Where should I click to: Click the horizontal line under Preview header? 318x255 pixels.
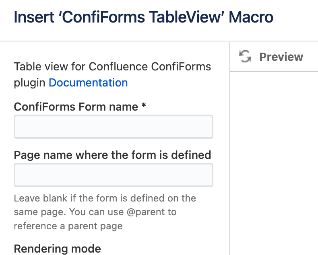274,72
